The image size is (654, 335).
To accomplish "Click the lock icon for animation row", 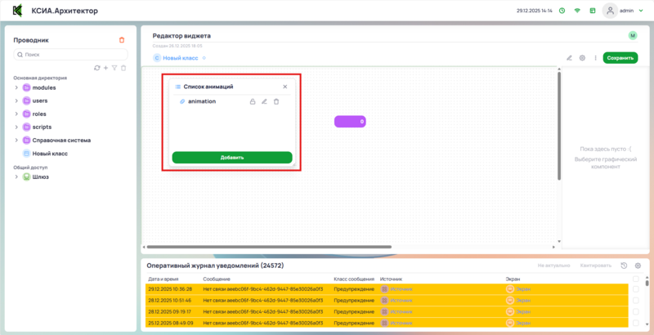I will click(253, 101).
